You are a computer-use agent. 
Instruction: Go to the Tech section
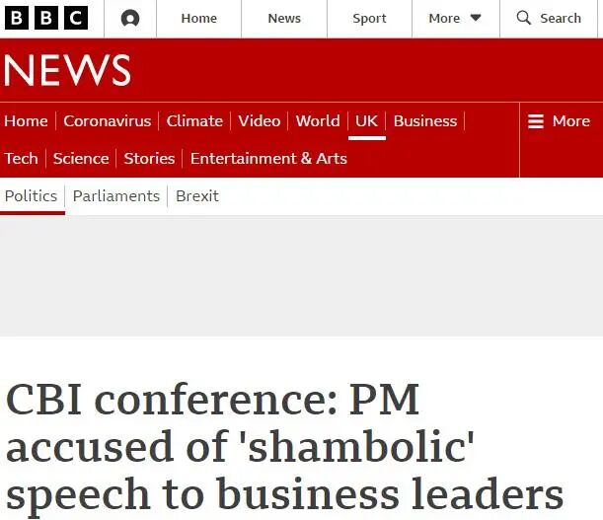tap(21, 159)
